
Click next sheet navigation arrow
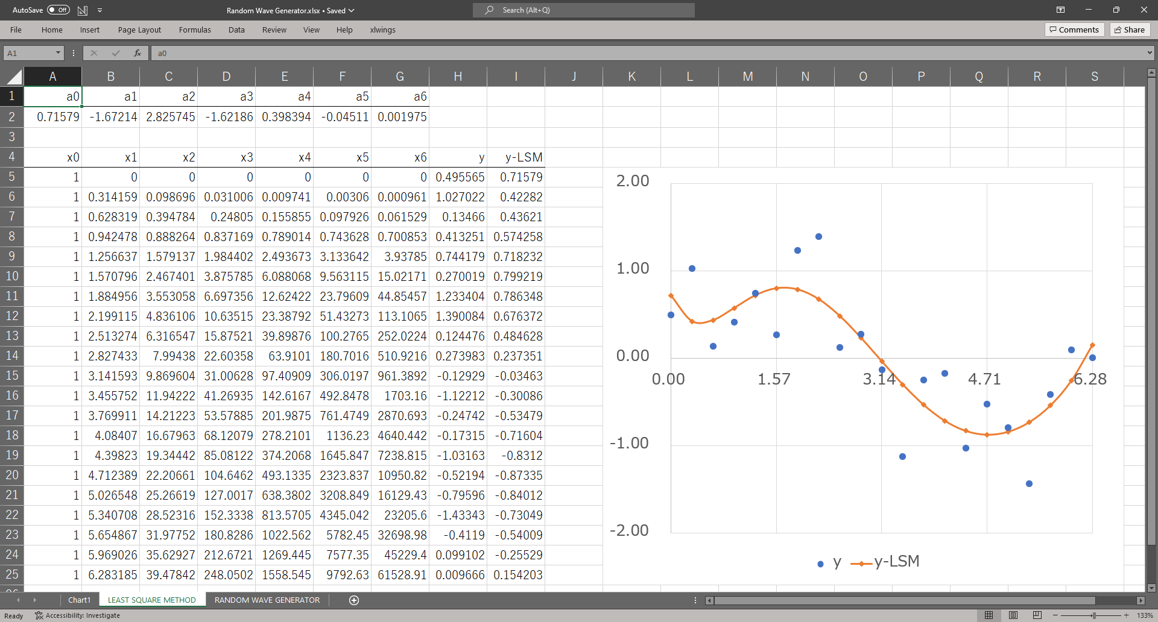[35, 600]
